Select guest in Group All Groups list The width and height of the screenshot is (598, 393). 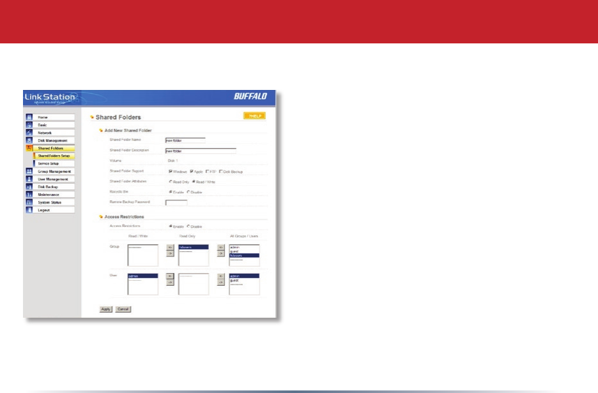(244, 251)
